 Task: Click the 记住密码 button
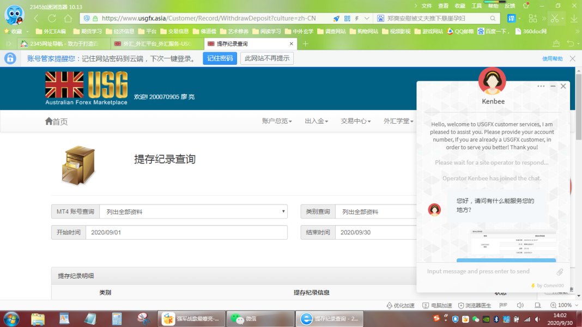pyautogui.click(x=220, y=58)
